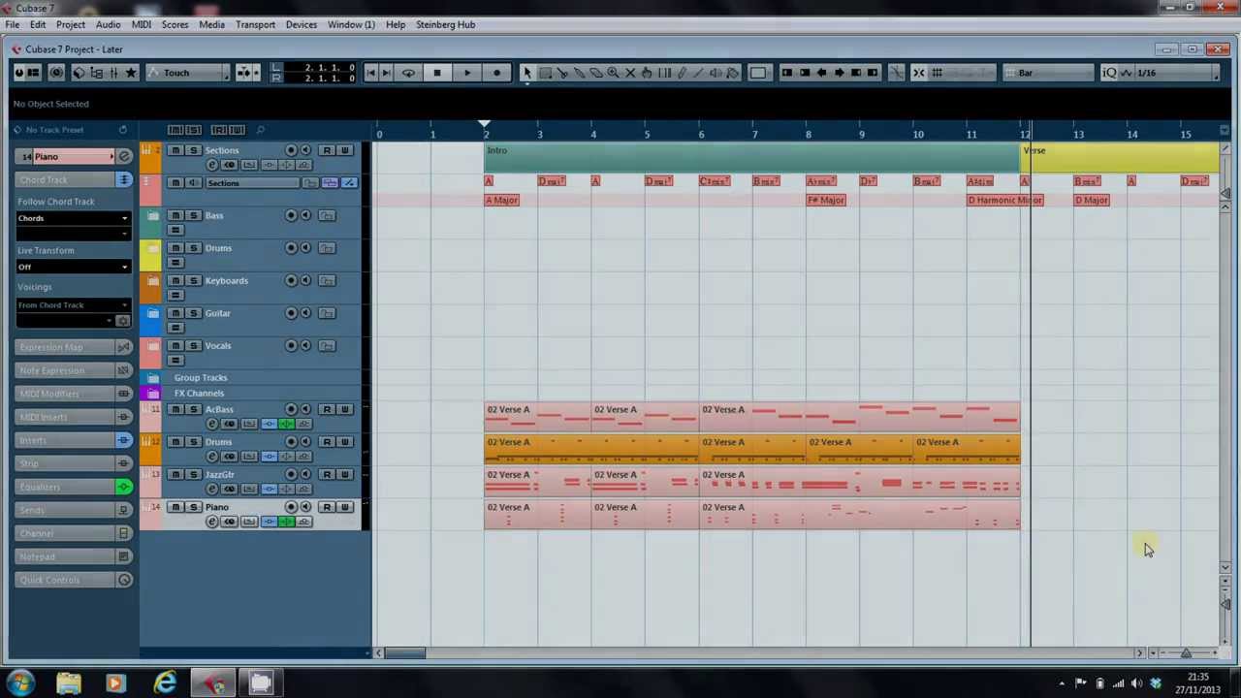The height and width of the screenshot is (698, 1241).
Task: Open the Quick Controls inspector section
Action: tap(66, 580)
